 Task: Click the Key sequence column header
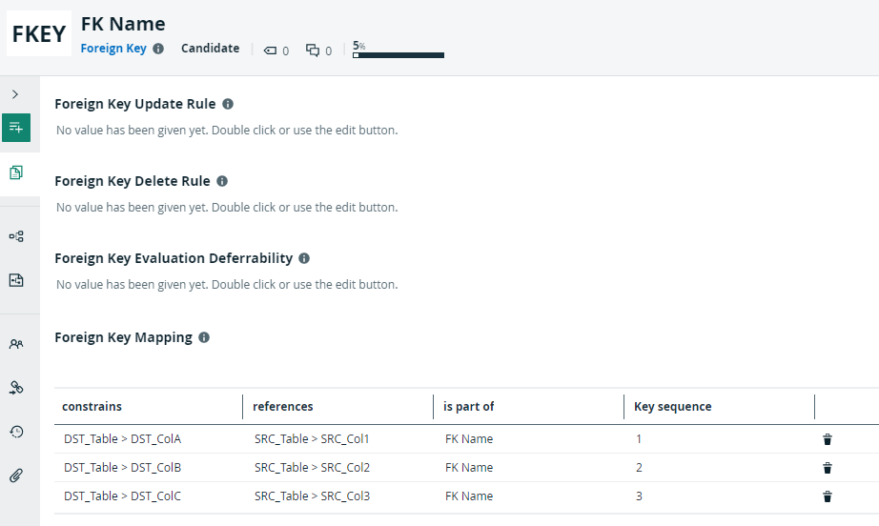pyautogui.click(x=673, y=407)
